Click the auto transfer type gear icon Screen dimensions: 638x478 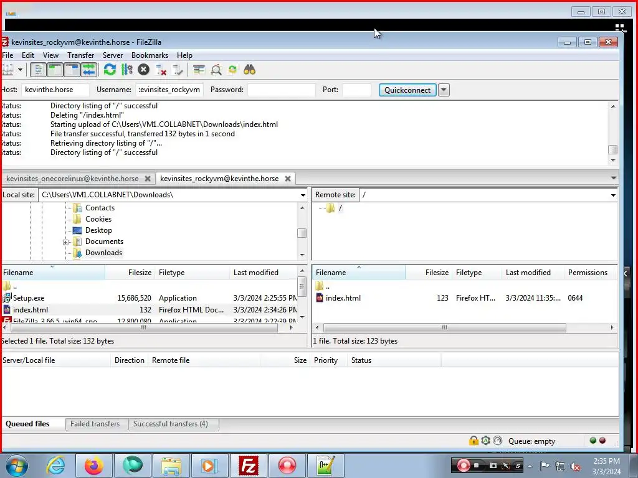pos(485,441)
